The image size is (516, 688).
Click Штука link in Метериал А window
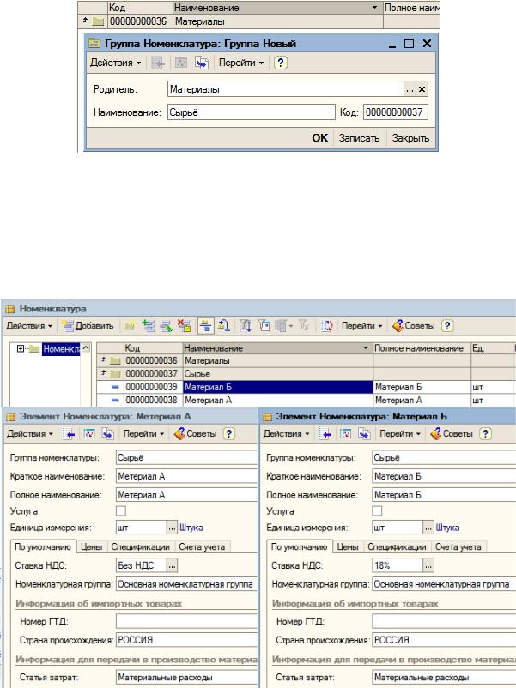click(x=191, y=528)
